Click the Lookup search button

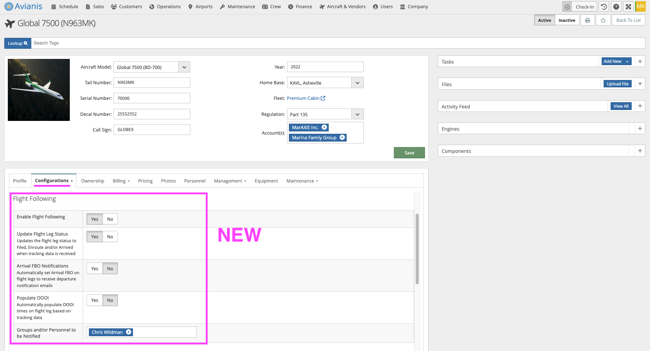[18, 43]
